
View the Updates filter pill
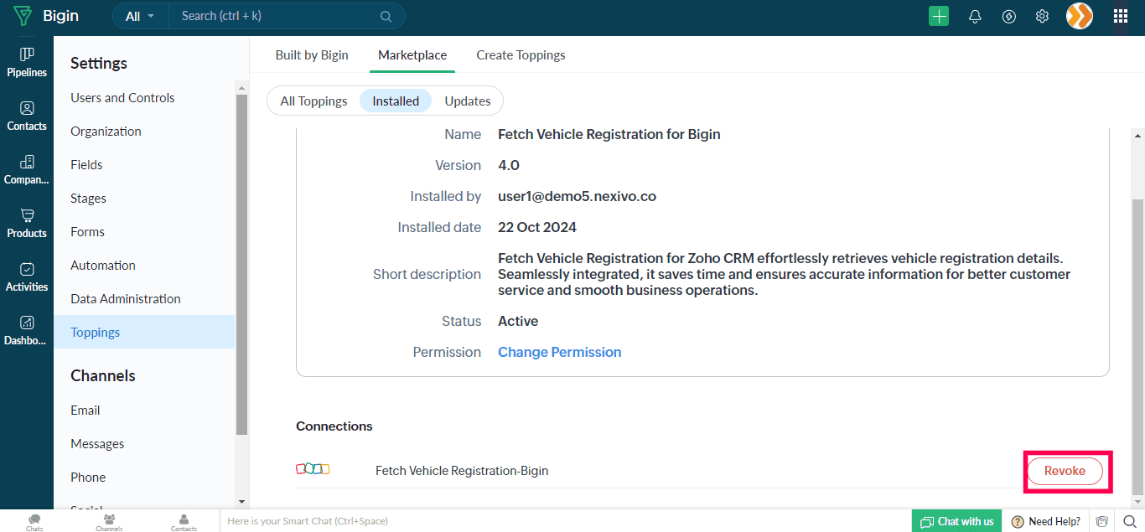(x=468, y=101)
